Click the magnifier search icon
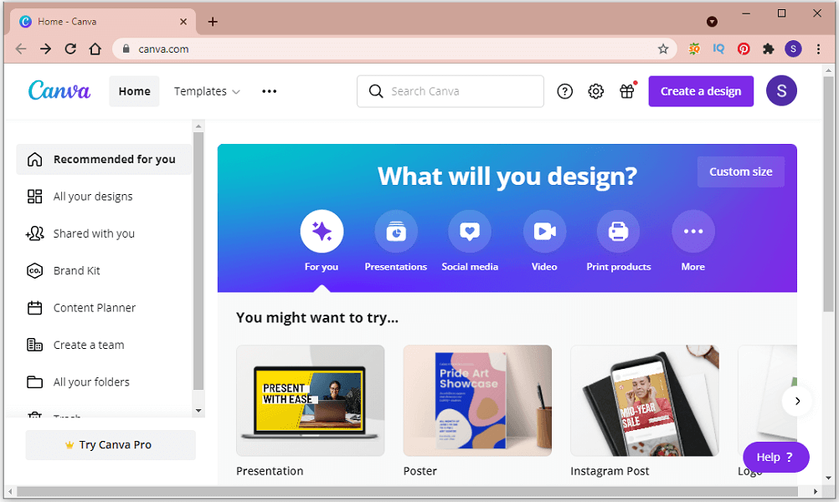This screenshot has width=839, height=502. click(x=376, y=91)
